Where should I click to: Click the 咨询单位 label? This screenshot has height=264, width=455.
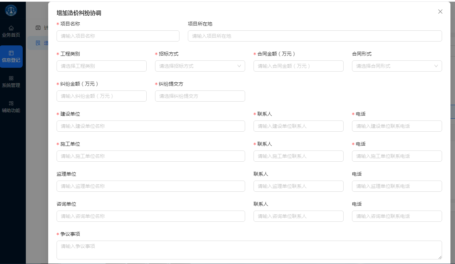pos(66,204)
